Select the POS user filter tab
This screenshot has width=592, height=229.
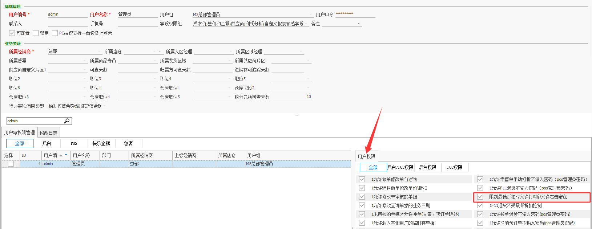point(74,143)
